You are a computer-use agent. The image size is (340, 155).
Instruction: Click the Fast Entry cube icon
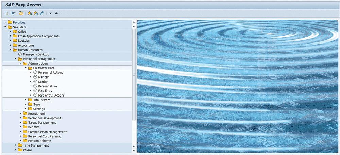coord(35,91)
